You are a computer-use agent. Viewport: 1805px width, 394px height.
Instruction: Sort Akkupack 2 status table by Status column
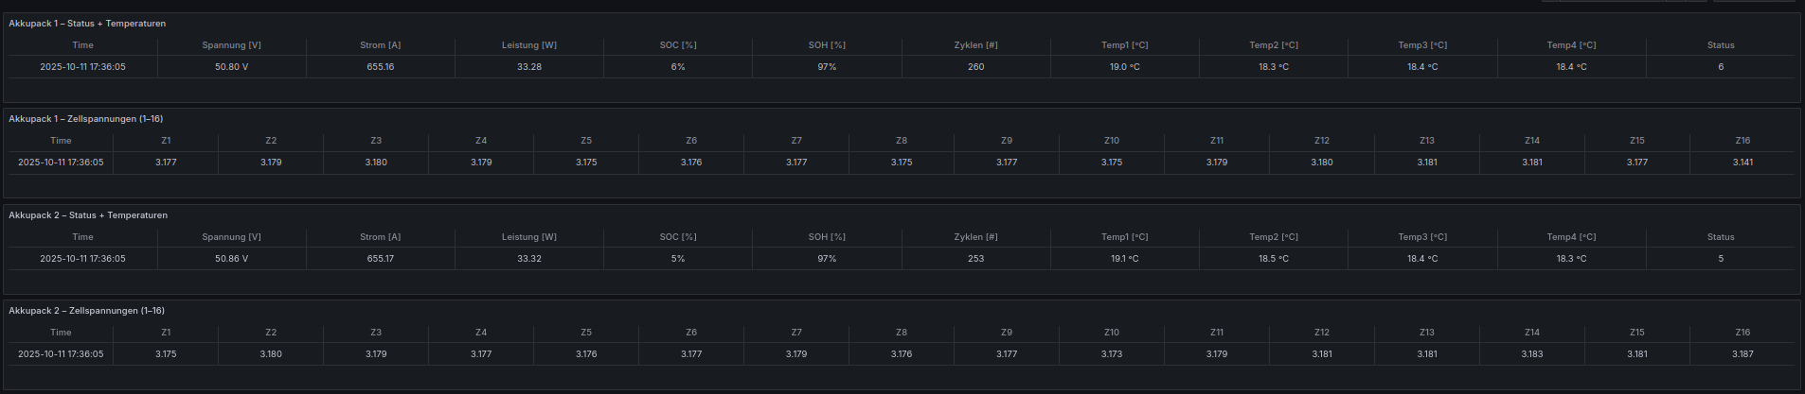[x=1720, y=237]
